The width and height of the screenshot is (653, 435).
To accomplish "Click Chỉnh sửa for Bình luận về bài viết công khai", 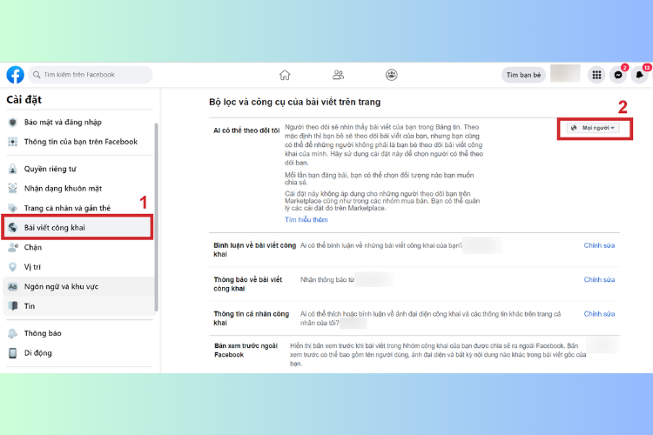I will (599, 245).
